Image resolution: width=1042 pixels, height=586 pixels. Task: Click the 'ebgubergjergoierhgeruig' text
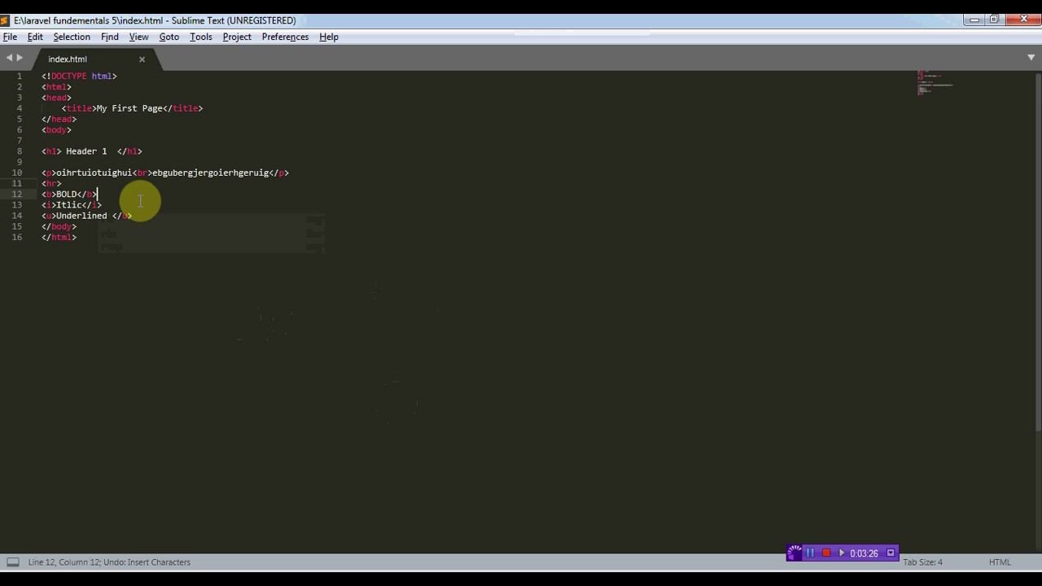tap(210, 173)
